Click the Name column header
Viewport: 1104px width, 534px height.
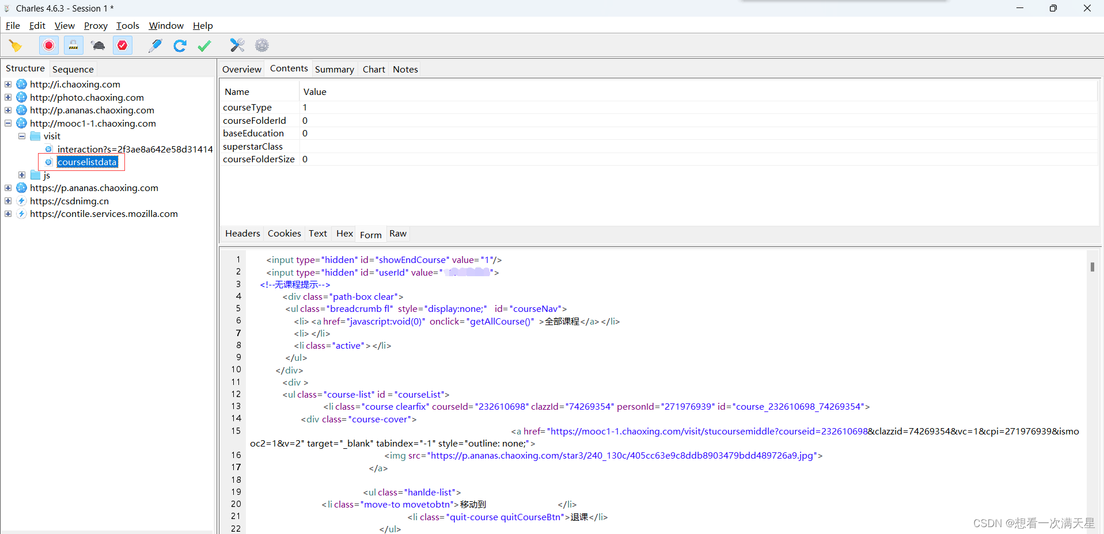pos(260,91)
